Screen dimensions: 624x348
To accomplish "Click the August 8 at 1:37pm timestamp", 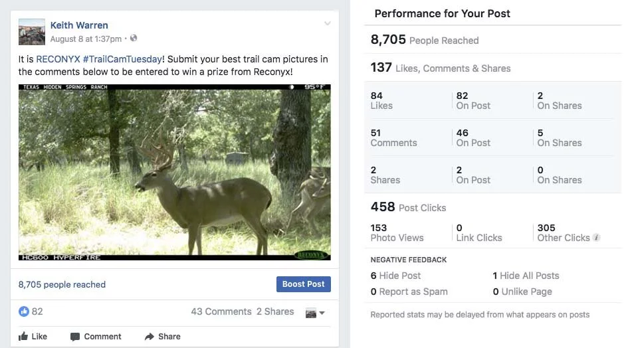I will tap(86, 39).
